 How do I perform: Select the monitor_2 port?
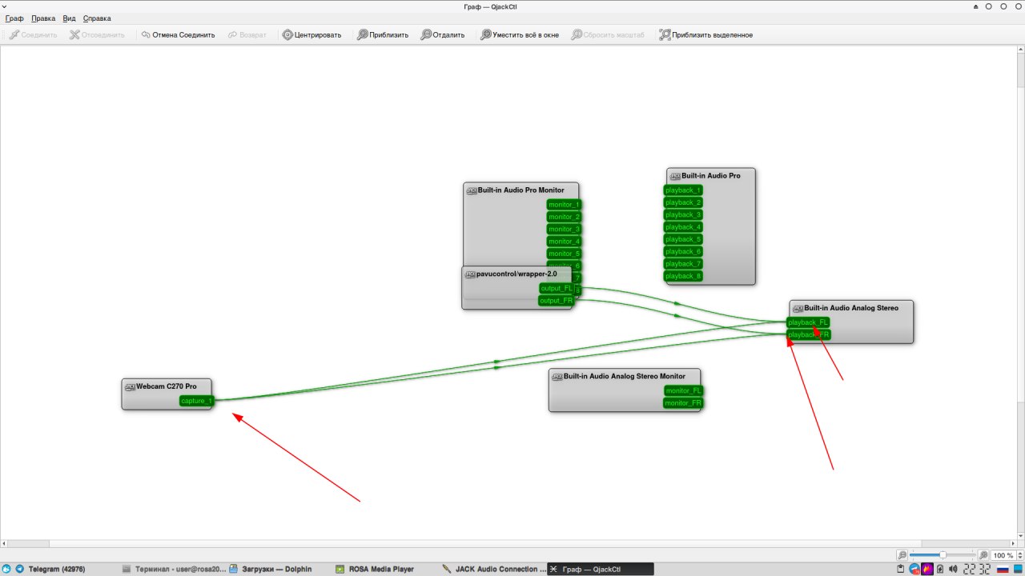pos(564,217)
